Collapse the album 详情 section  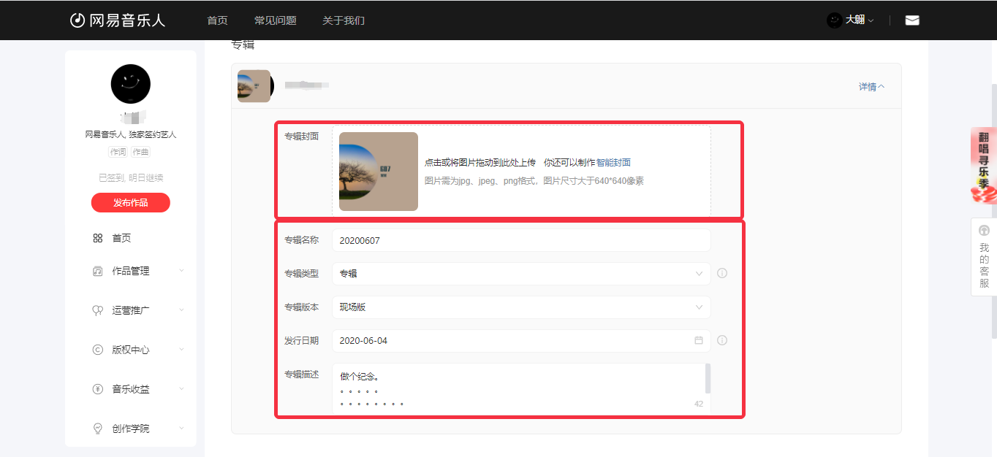click(x=871, y=87)
